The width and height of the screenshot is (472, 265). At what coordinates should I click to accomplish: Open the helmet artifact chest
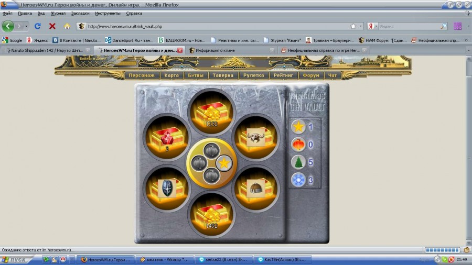[x=256, y=189]
